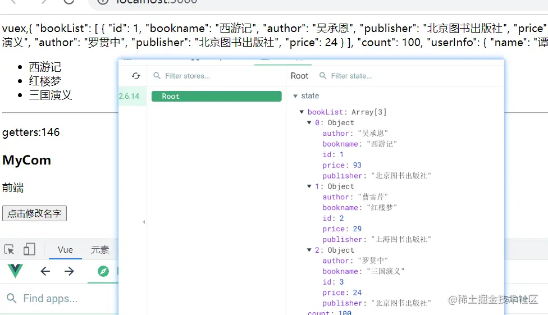
Task: Collapse the state section
Action: [295, 96]
